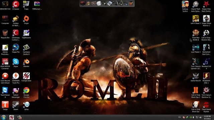Viewport: 214px width, 120px height.
Task: Open the Golden Al-Wafi desktop shortcut
Action: click(x=16, y=21)
